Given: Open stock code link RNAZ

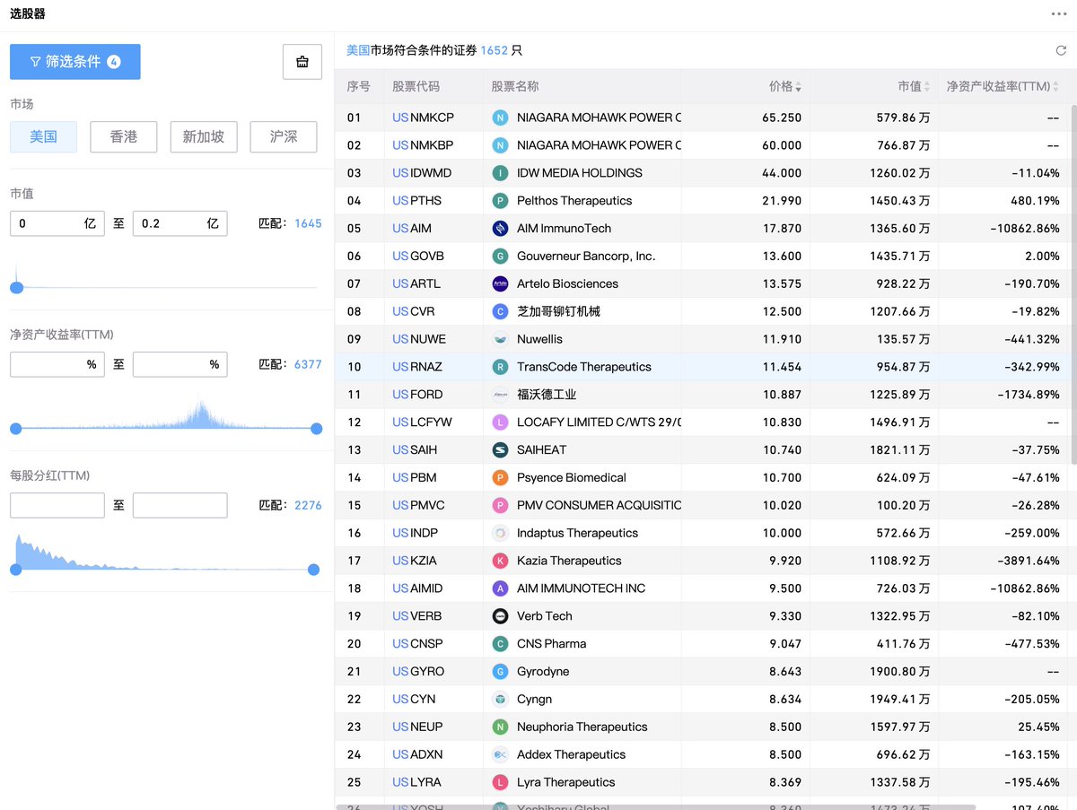Looking at the screenshot, I should [x=417, y=368].
